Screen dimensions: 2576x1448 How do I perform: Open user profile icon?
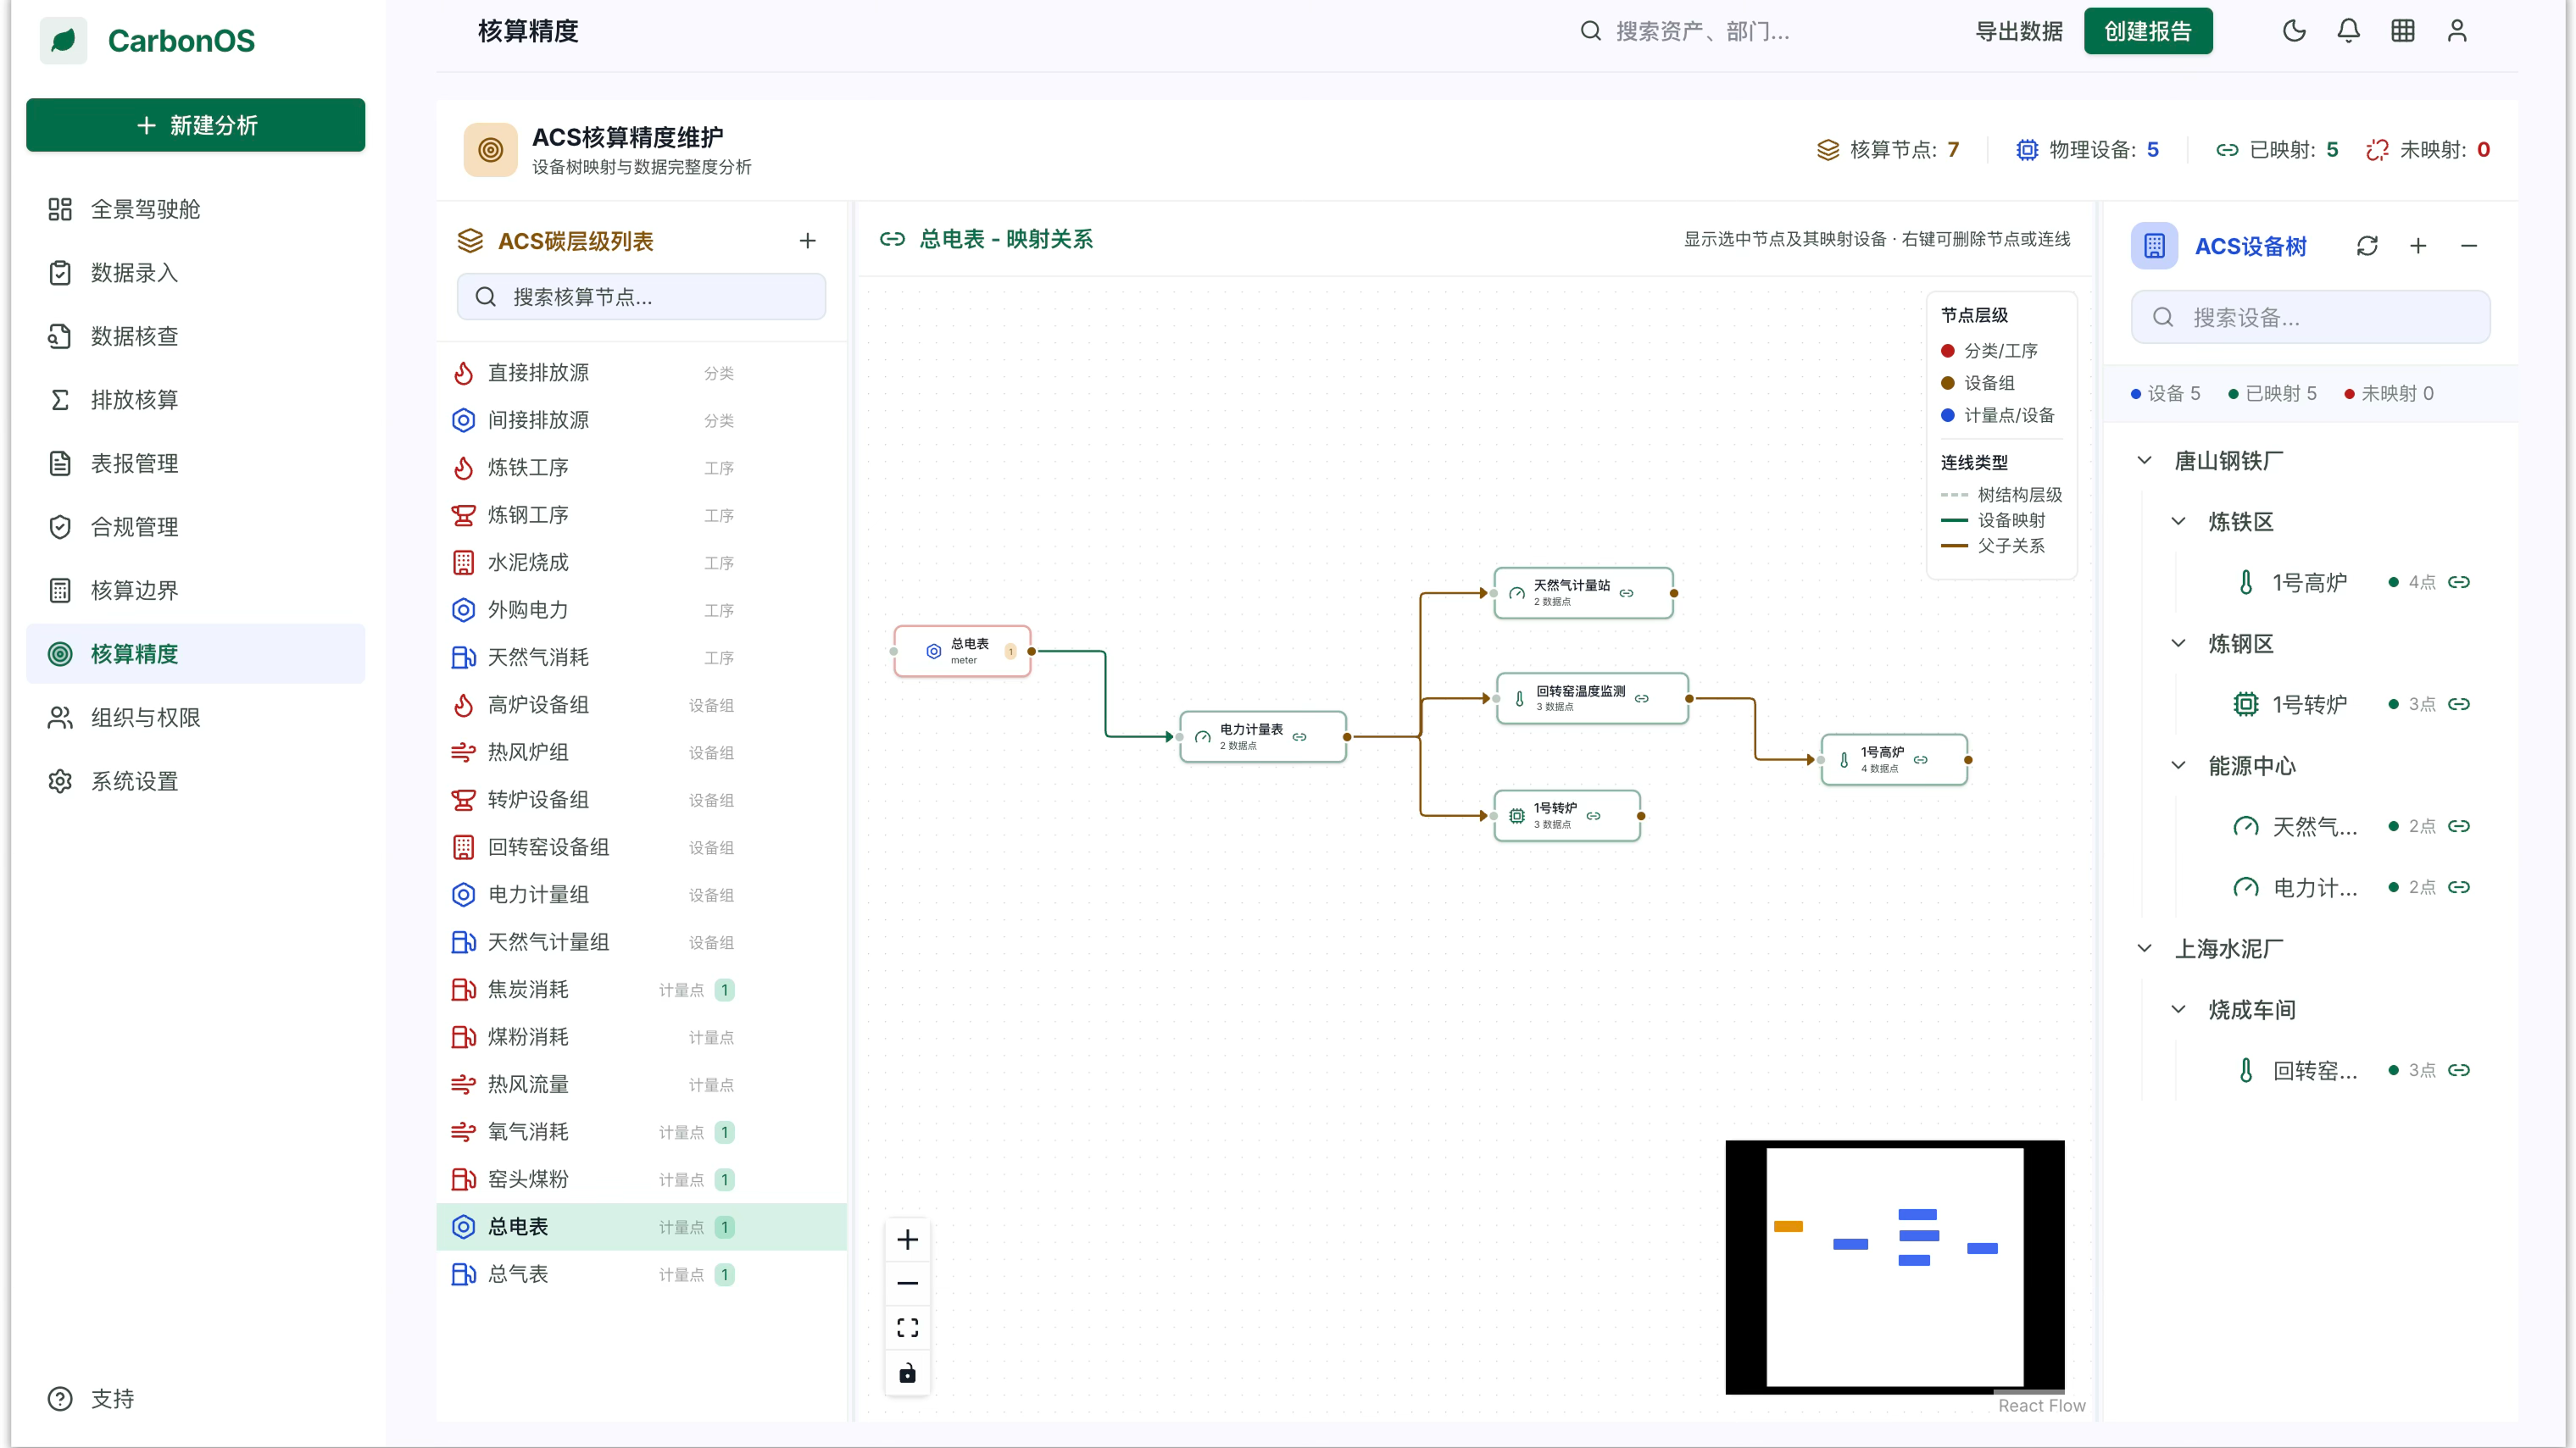[x=2456, y=31]
